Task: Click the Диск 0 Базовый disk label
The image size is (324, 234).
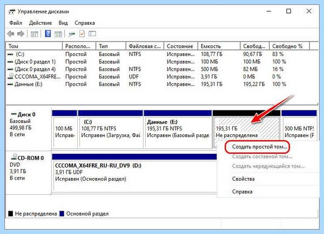Action: pos(29,129)
